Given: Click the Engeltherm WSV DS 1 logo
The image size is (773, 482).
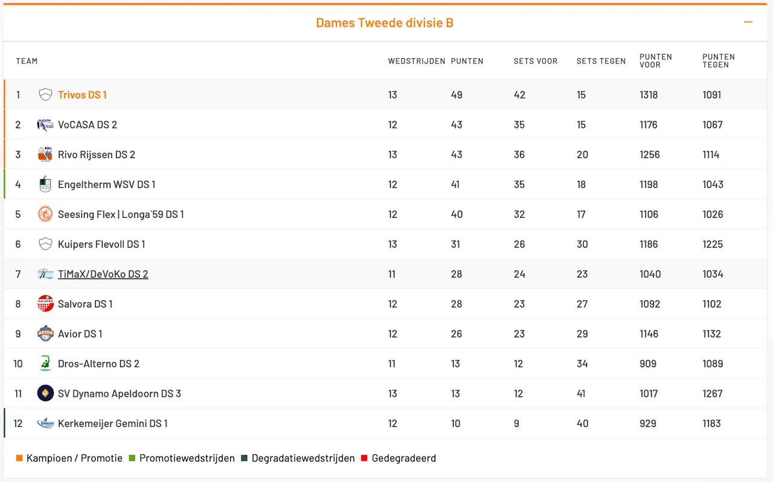Looking at the screenshot, I should (45, 185).
